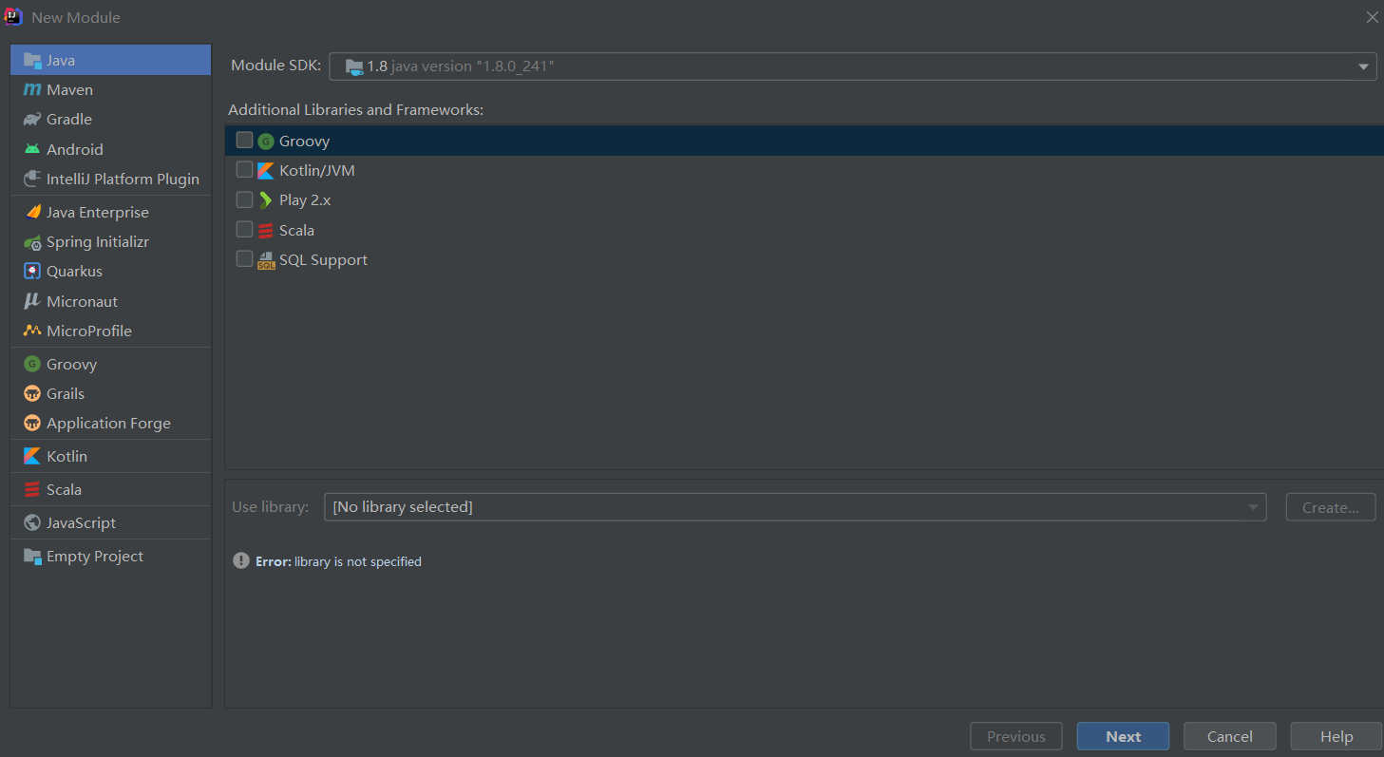Click the Grails icon
This screenshot has width=1384, height=757.
pos(32,393)
